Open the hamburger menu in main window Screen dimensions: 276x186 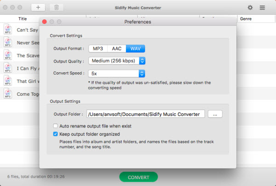pyautogui.click(x=262, y=7)
